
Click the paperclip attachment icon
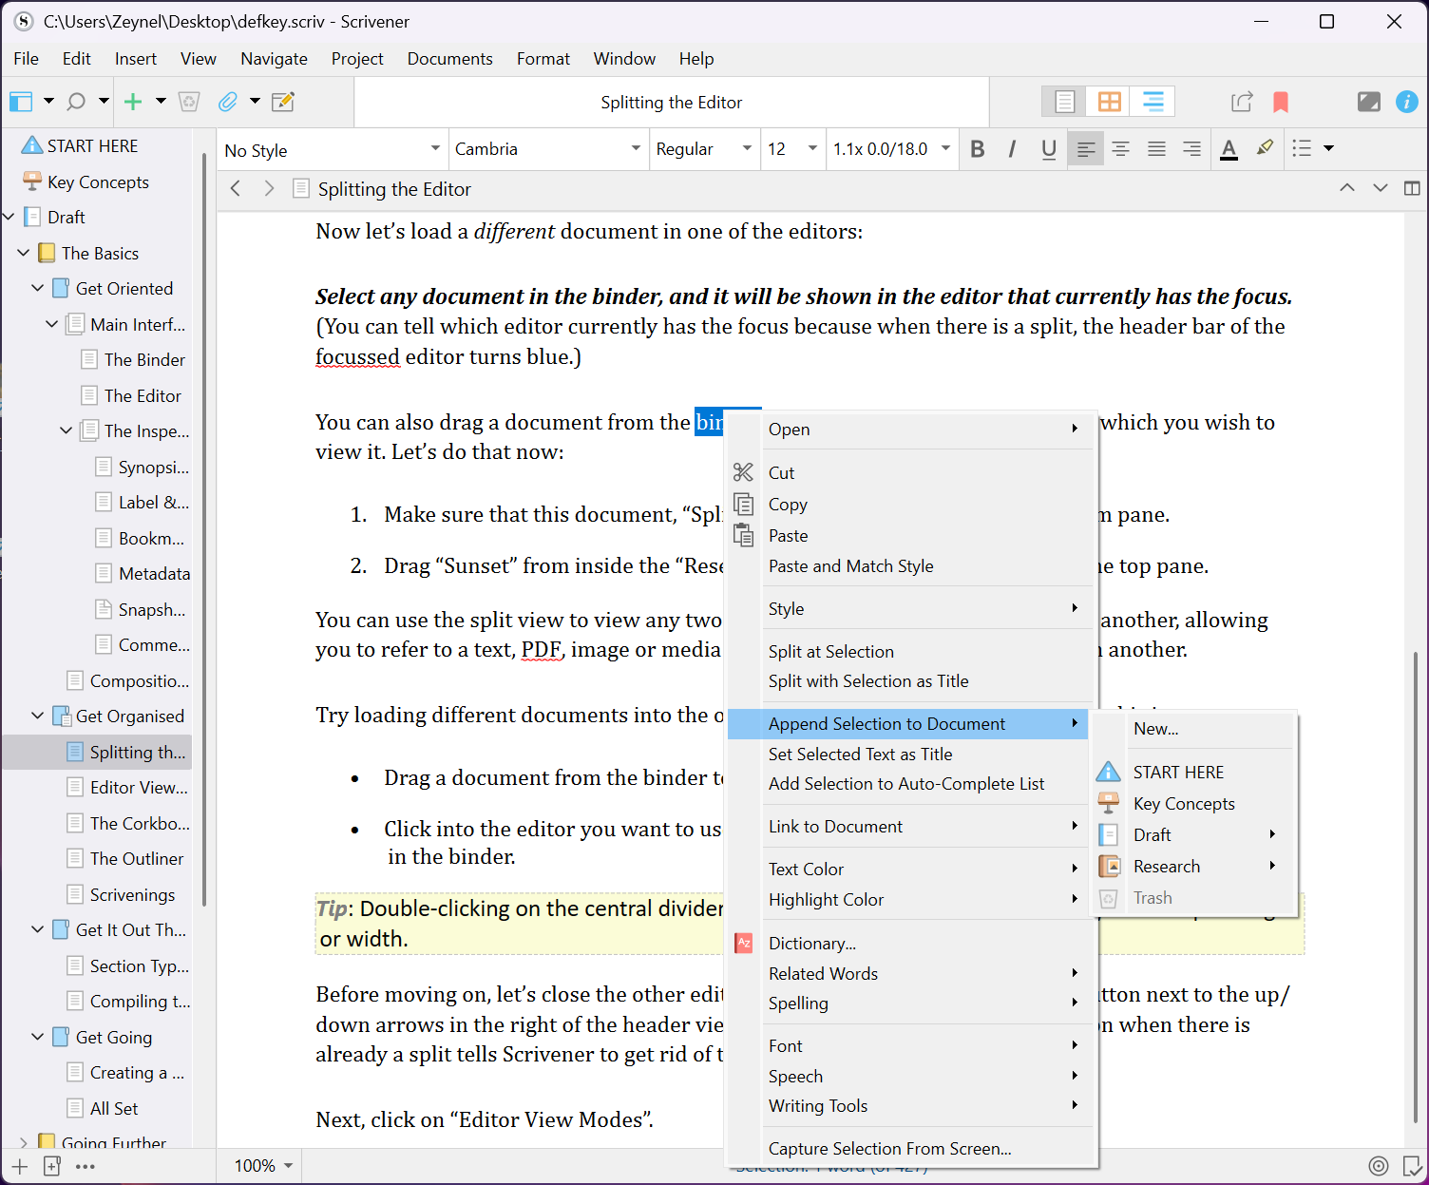point(228,102)
